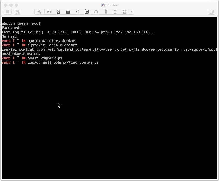Open network adapter settings icon

[x=49, y=12]
